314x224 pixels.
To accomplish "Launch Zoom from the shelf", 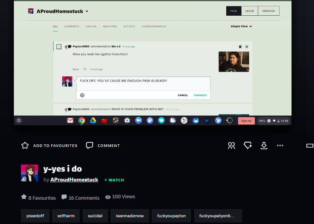I will coord(138,120).
